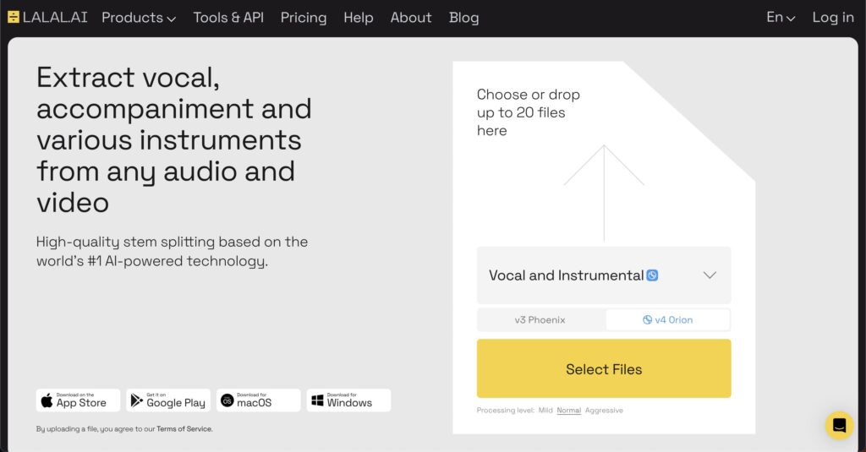
Task: Click the 'Extract vocal, accompaniment' heading
Action: coord(174,139)
